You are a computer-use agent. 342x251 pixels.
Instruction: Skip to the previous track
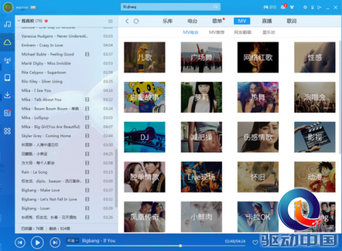(20, 242)
